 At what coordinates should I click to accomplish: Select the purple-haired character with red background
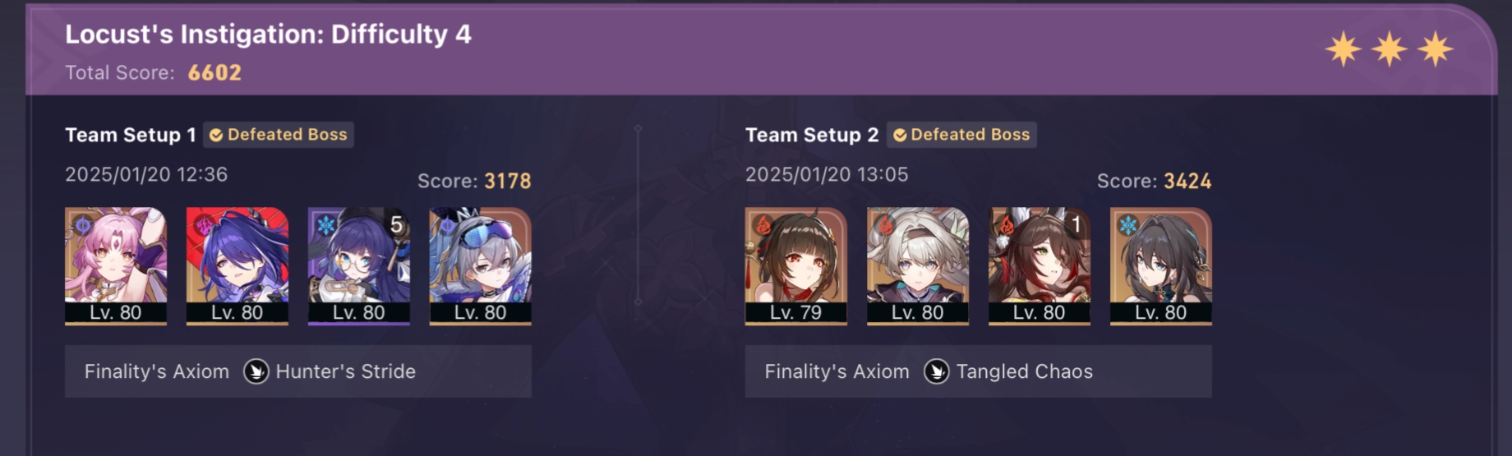coord(237,265)
